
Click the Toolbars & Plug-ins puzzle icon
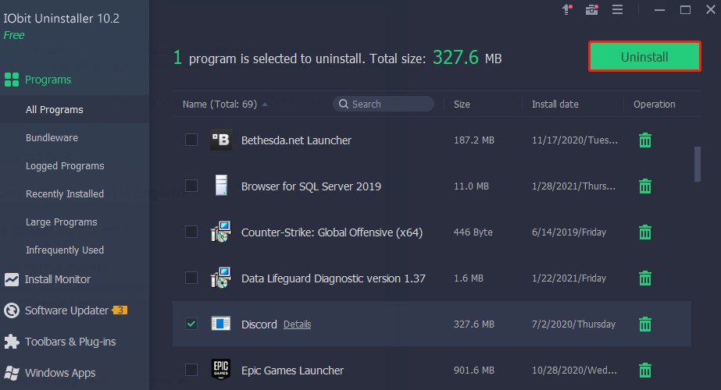[x=12, y=342]
